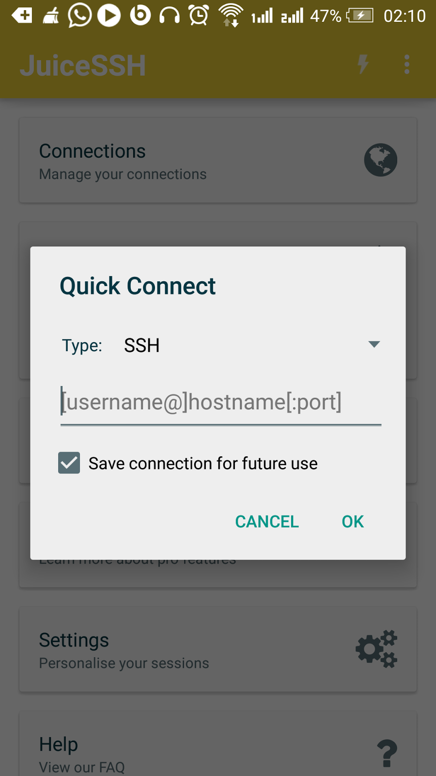Image resolution: width=436 pixels, height=776 pixels.
Task: Tap the Save connection label text
Action: (x=203, y=464)
